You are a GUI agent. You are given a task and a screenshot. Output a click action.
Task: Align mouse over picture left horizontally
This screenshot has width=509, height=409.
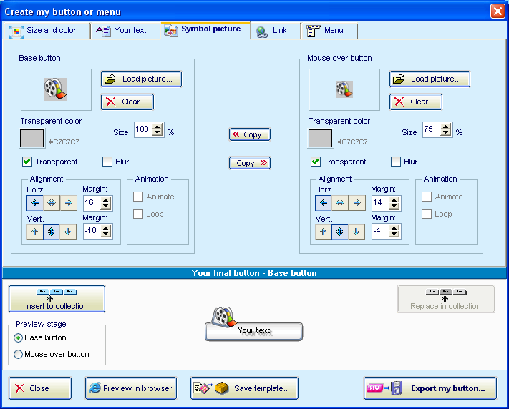coord(324,203)
